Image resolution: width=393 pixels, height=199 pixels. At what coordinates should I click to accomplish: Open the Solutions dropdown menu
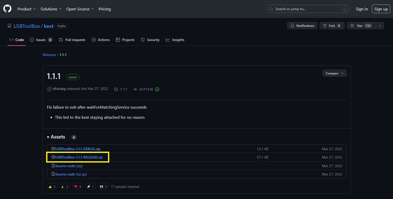51,9
